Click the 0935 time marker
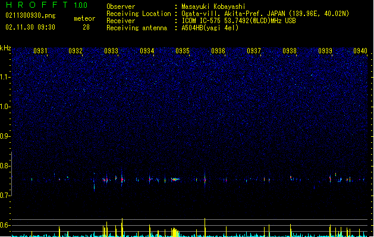 click(183, 51)
